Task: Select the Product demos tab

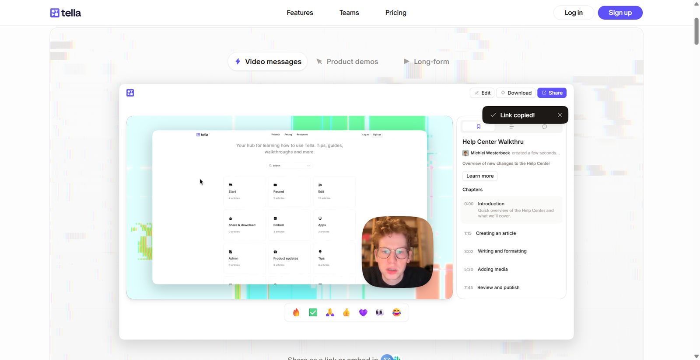Action: [347, 62]
